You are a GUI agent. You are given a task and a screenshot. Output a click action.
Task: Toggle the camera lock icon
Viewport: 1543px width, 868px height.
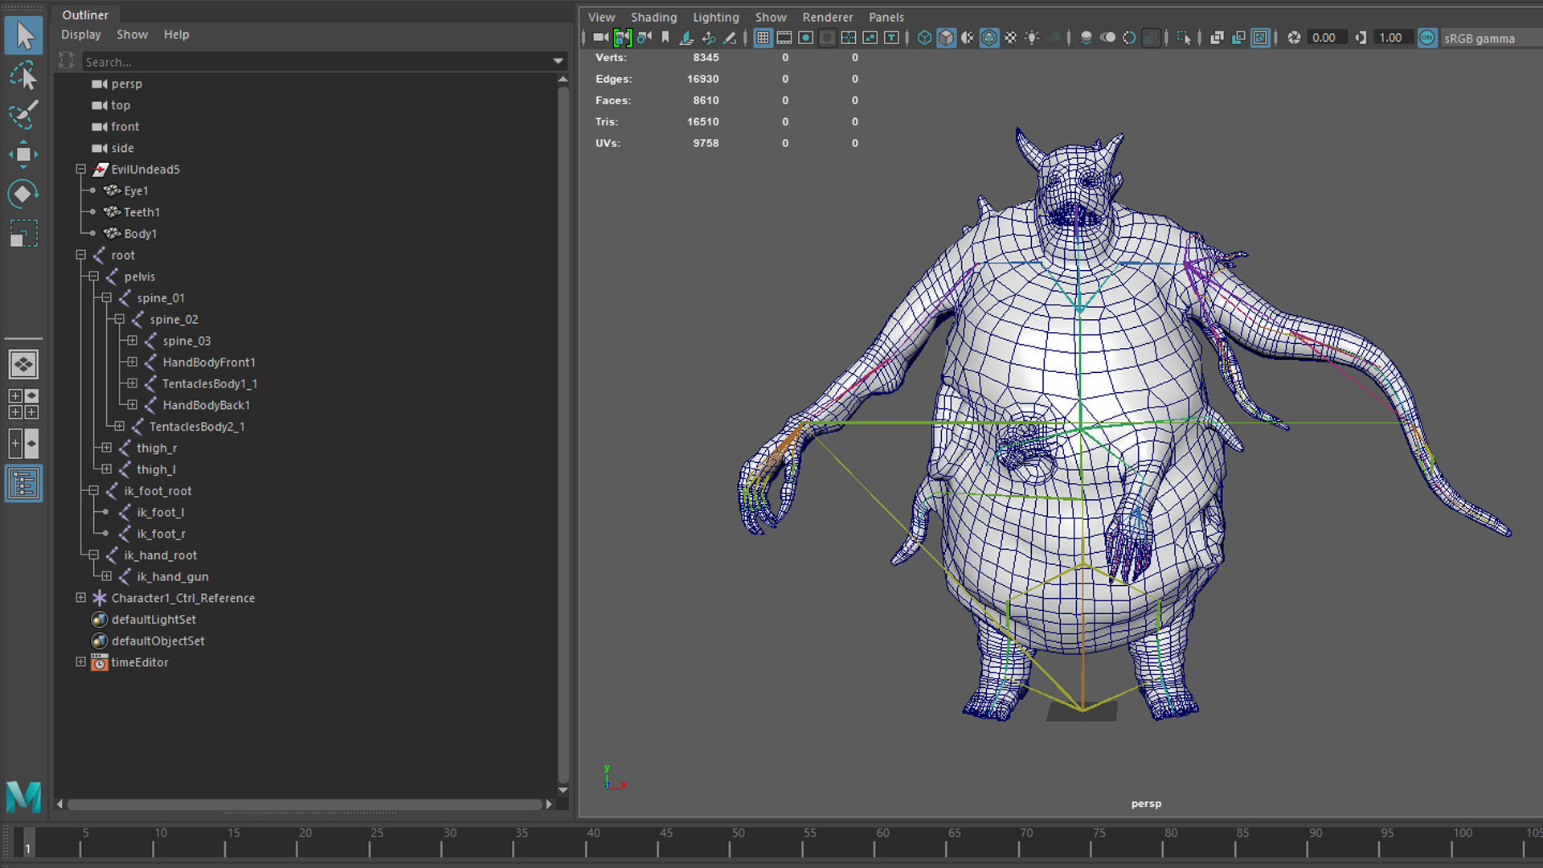[622, 38]
